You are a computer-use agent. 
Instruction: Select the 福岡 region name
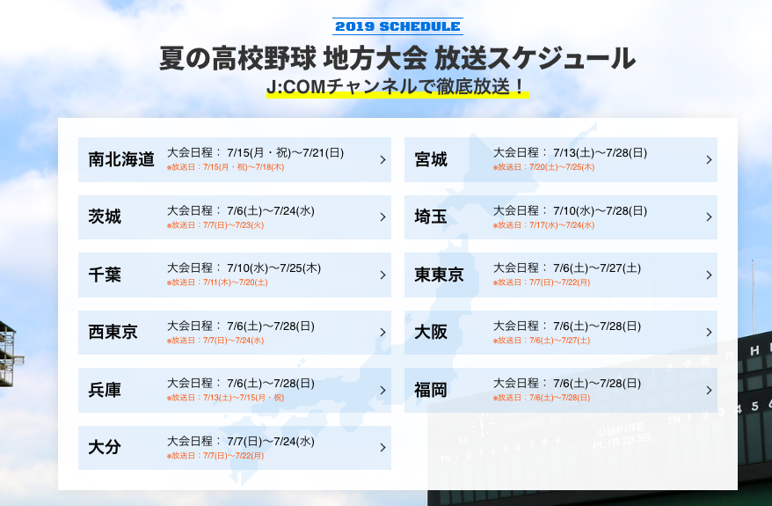(x=431, y=390)
